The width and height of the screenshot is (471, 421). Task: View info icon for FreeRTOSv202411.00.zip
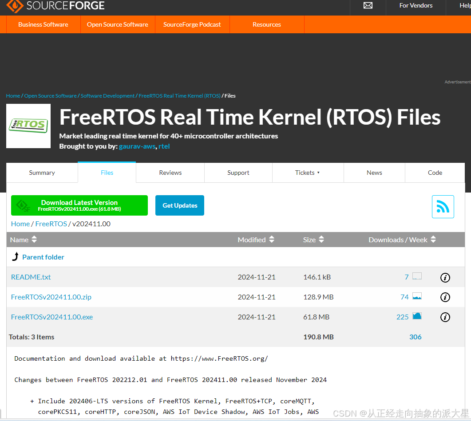pyautogui.click(x=445, y=297)
